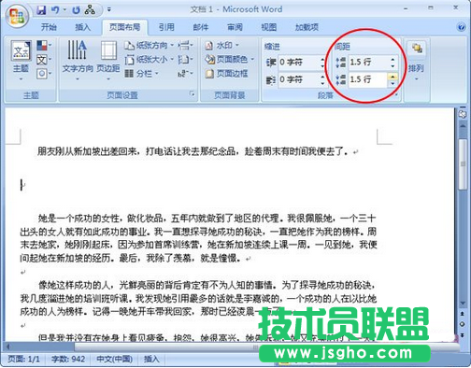Click the hyphenation icon beside 分栏
The height and width of the screenshot is (368, 471).
click(x=186, y=74)
